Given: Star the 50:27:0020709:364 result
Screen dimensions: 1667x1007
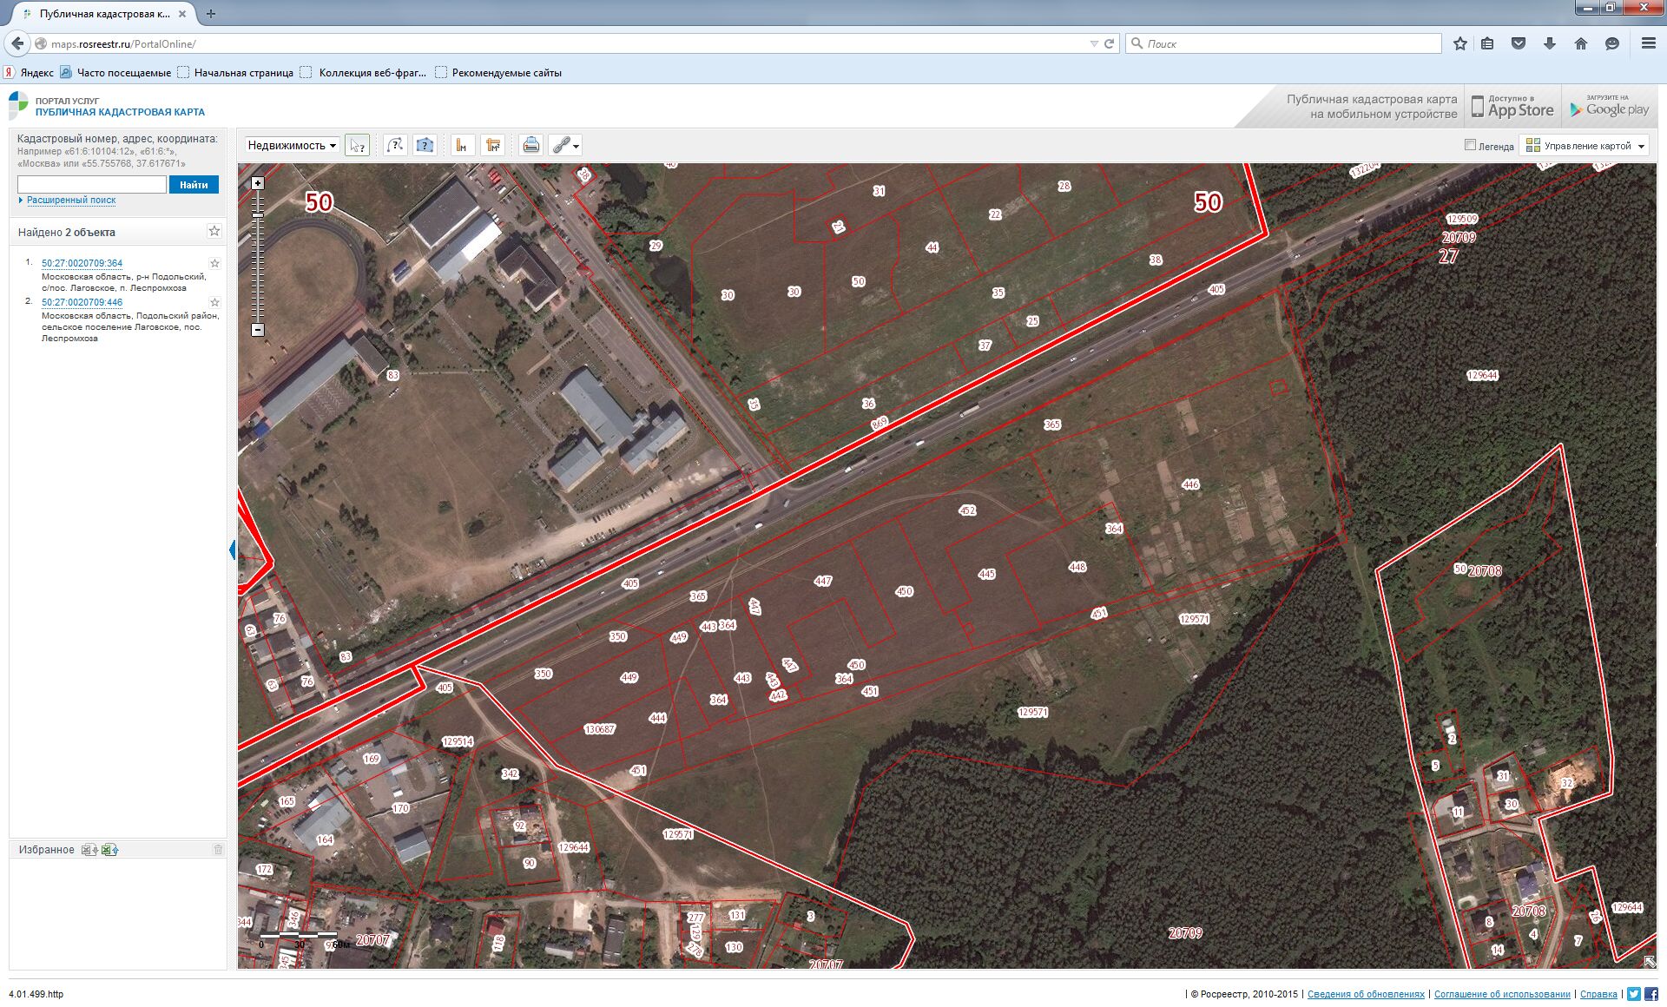Looking at the screenshot, I should [214, 263].
